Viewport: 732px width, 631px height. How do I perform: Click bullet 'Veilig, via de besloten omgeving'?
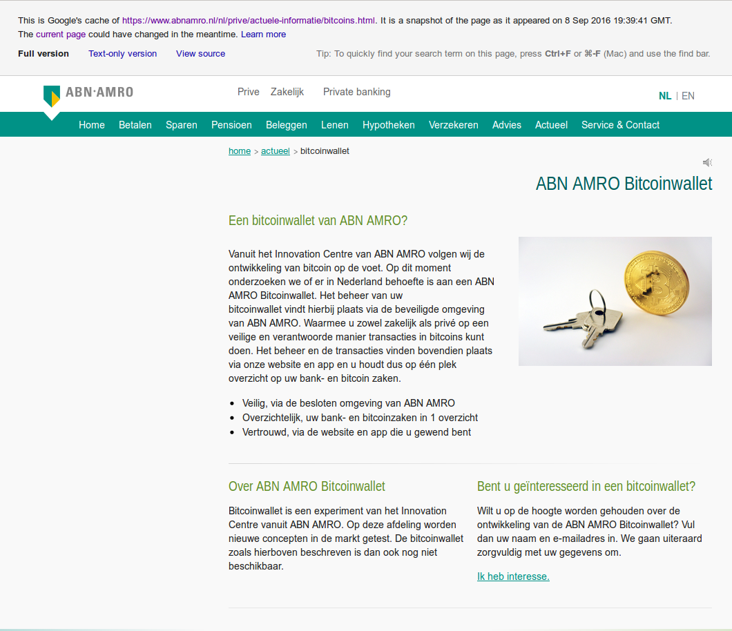click(348, 403)
